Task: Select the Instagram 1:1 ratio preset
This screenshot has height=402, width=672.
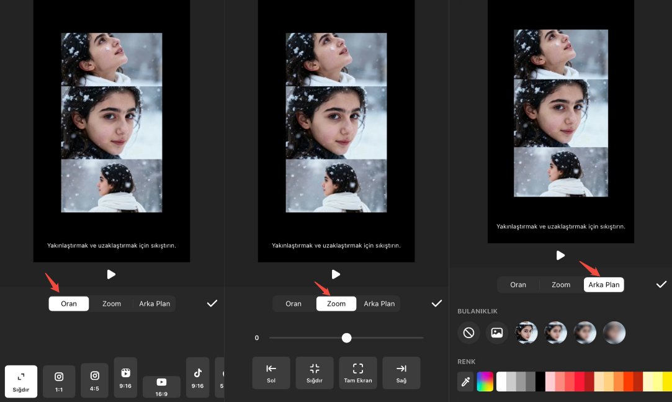Action: (59, 381)
